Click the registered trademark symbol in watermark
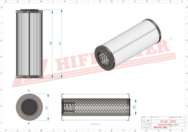Screen dimensions: 188x132 (170, 39)
